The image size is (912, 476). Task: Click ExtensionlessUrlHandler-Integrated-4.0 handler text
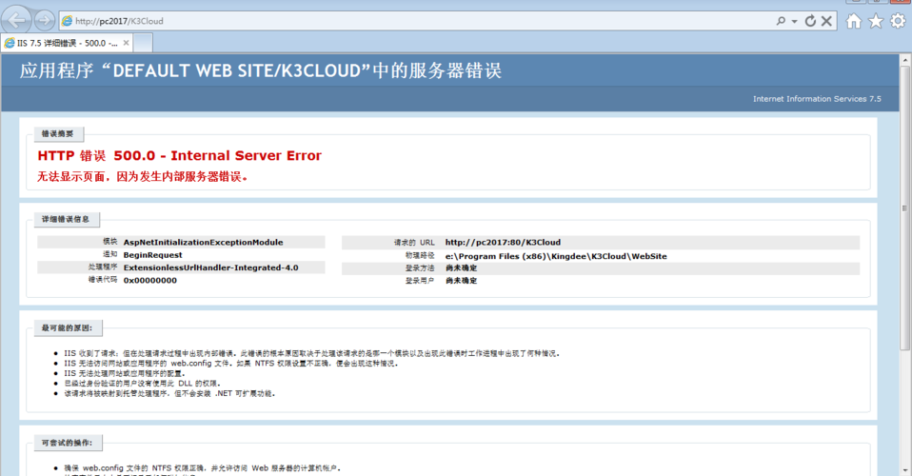pyautogui.click(x=210, y=268)
